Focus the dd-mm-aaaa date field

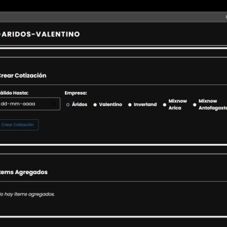(x=30, y=104)
